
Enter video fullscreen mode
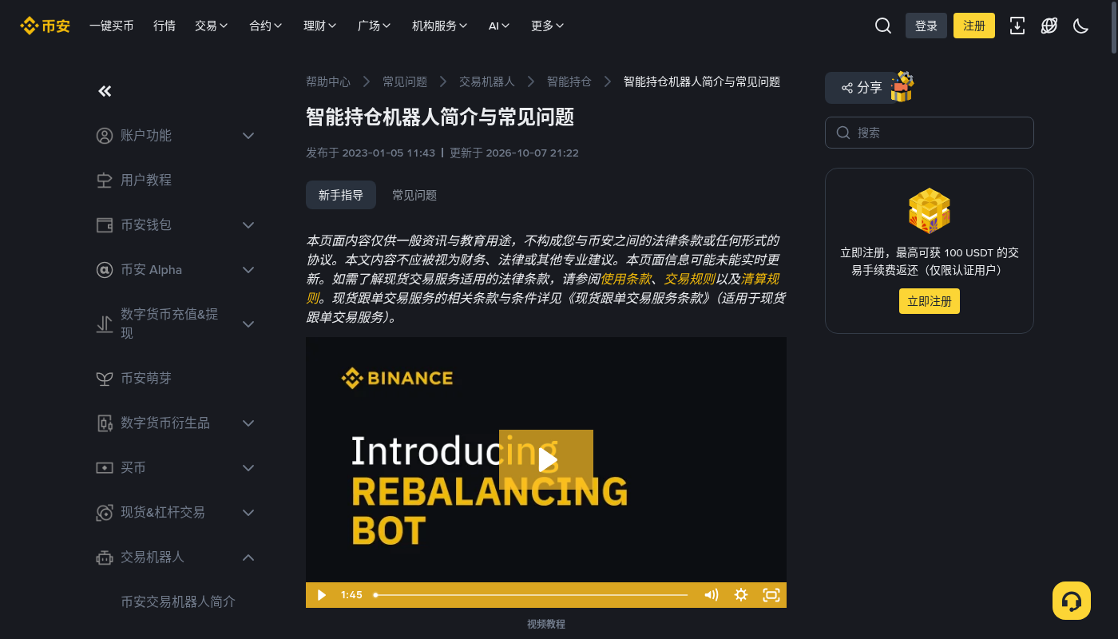(x=771, y=594)
